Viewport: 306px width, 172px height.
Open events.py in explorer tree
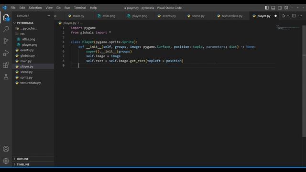33,50
